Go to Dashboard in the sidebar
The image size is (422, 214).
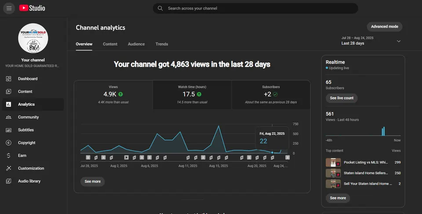[x=33, y=78]
